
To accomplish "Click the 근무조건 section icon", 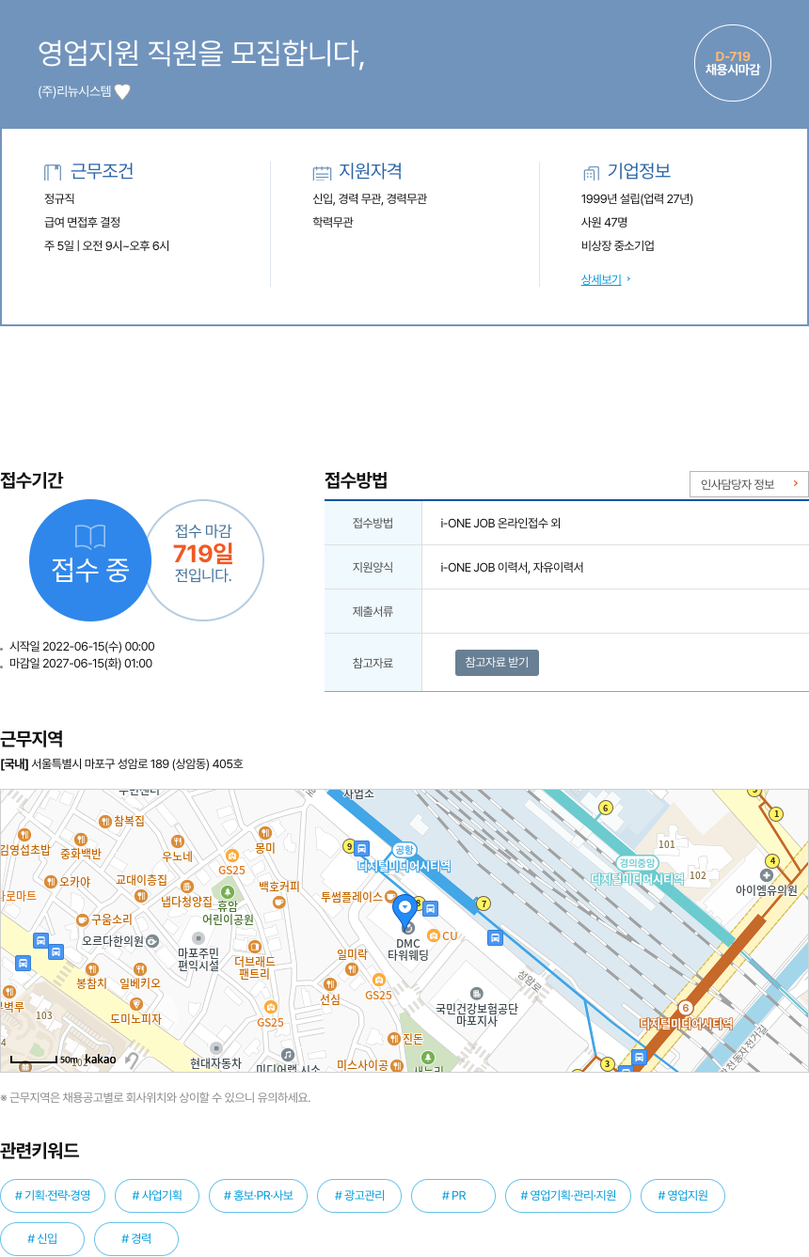I will tap(53, 172).
